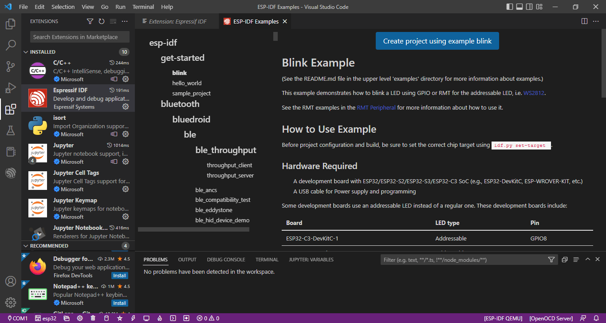The image size is (606, 323).
Task: Open the filter extensions funnel dropdown
Action: [90, 21]
